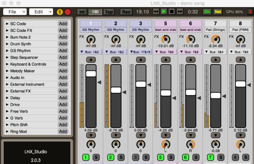Solo channel 3 with its S button

coord(146,157)
